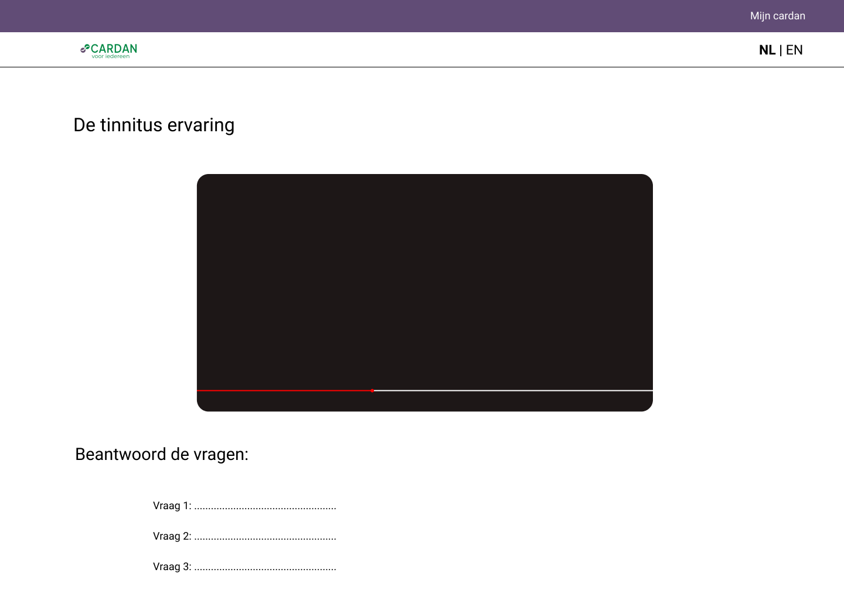This screenshot has width=844, height=600.
Task: Click the 'Beantwoord de vragen:' heading
Action: 162,454
